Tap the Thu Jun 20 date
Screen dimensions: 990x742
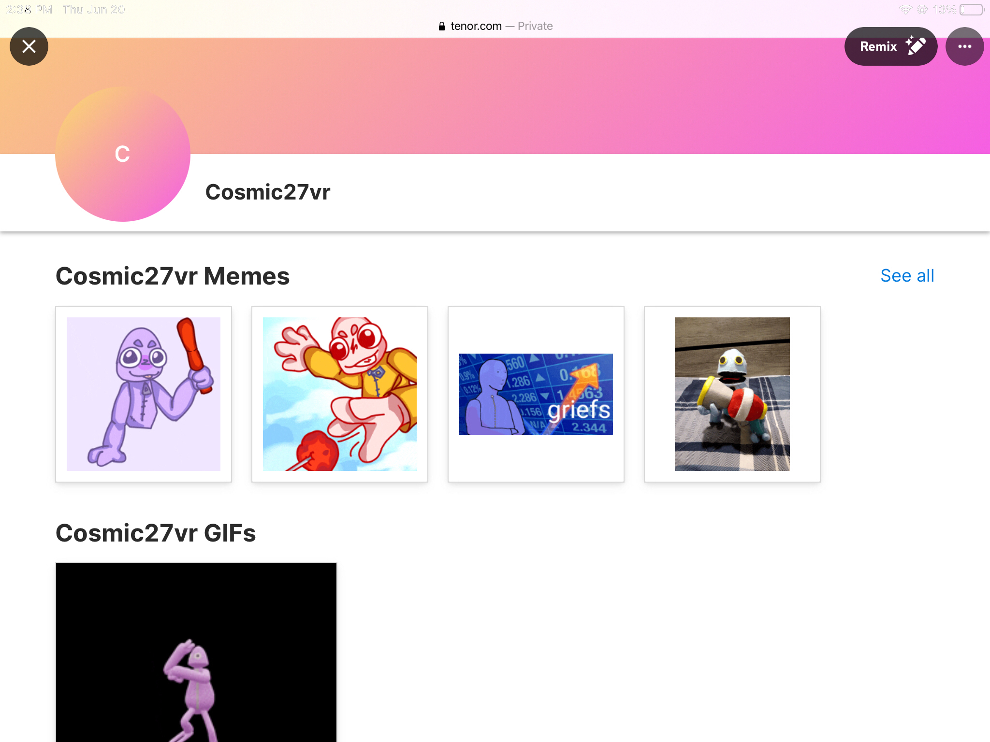click(x=94, y=10)
